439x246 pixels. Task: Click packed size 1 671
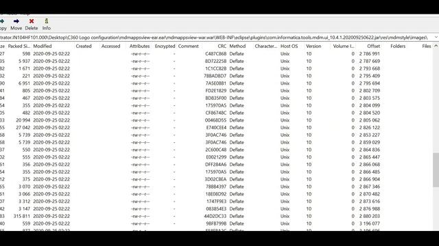tap(25, 68)
